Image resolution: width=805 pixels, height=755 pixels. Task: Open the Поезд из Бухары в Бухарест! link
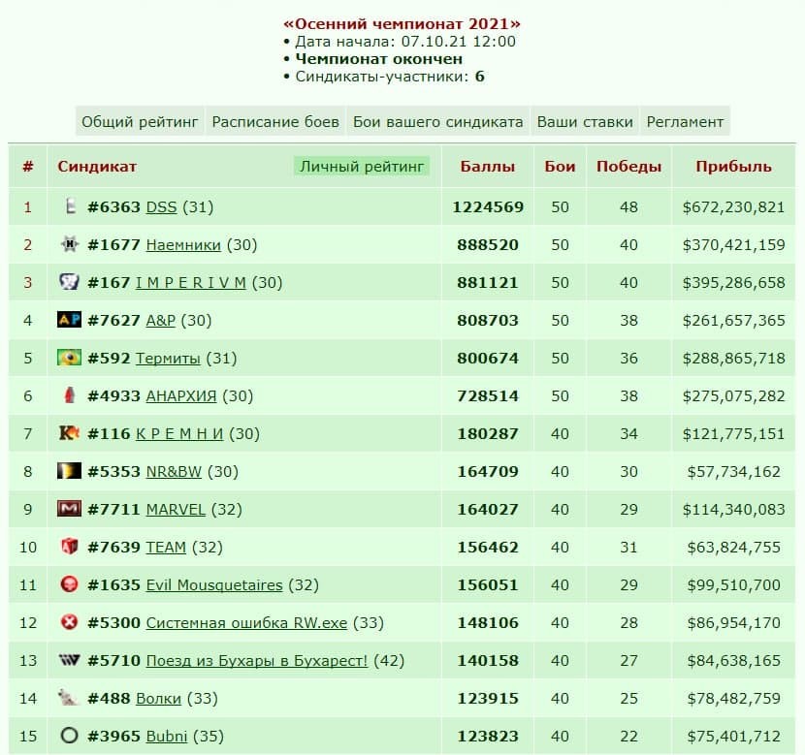click(x=257, y=661)
